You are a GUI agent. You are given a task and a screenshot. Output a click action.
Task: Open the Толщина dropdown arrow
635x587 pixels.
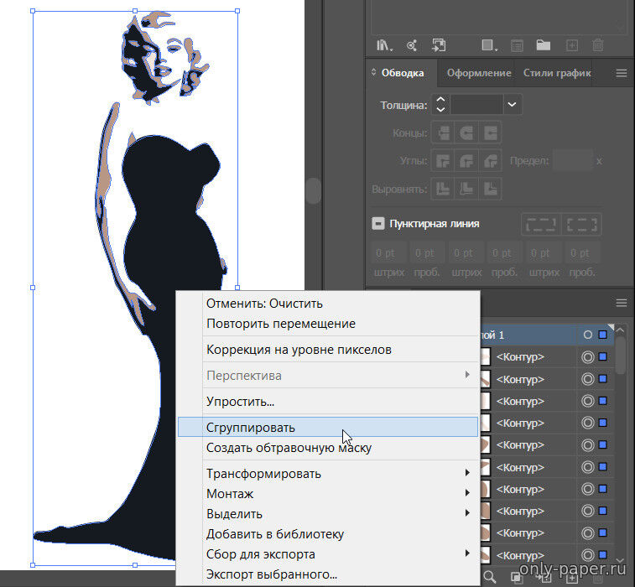pos(512,104)
